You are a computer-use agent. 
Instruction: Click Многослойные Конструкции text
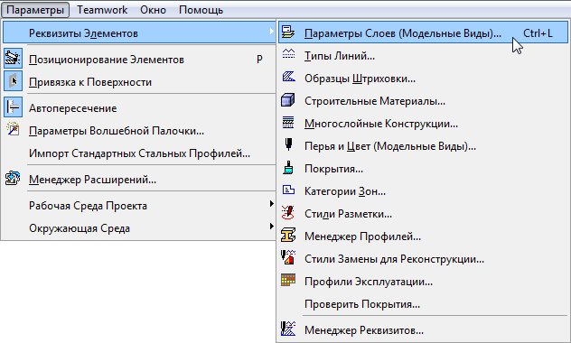pyautogui.click(x=381, y=124)
